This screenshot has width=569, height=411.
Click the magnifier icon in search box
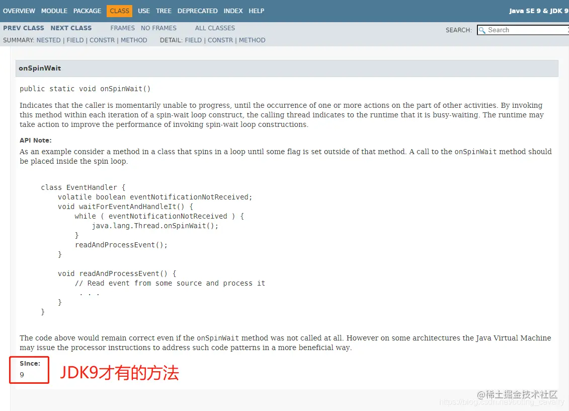(482, 30)
